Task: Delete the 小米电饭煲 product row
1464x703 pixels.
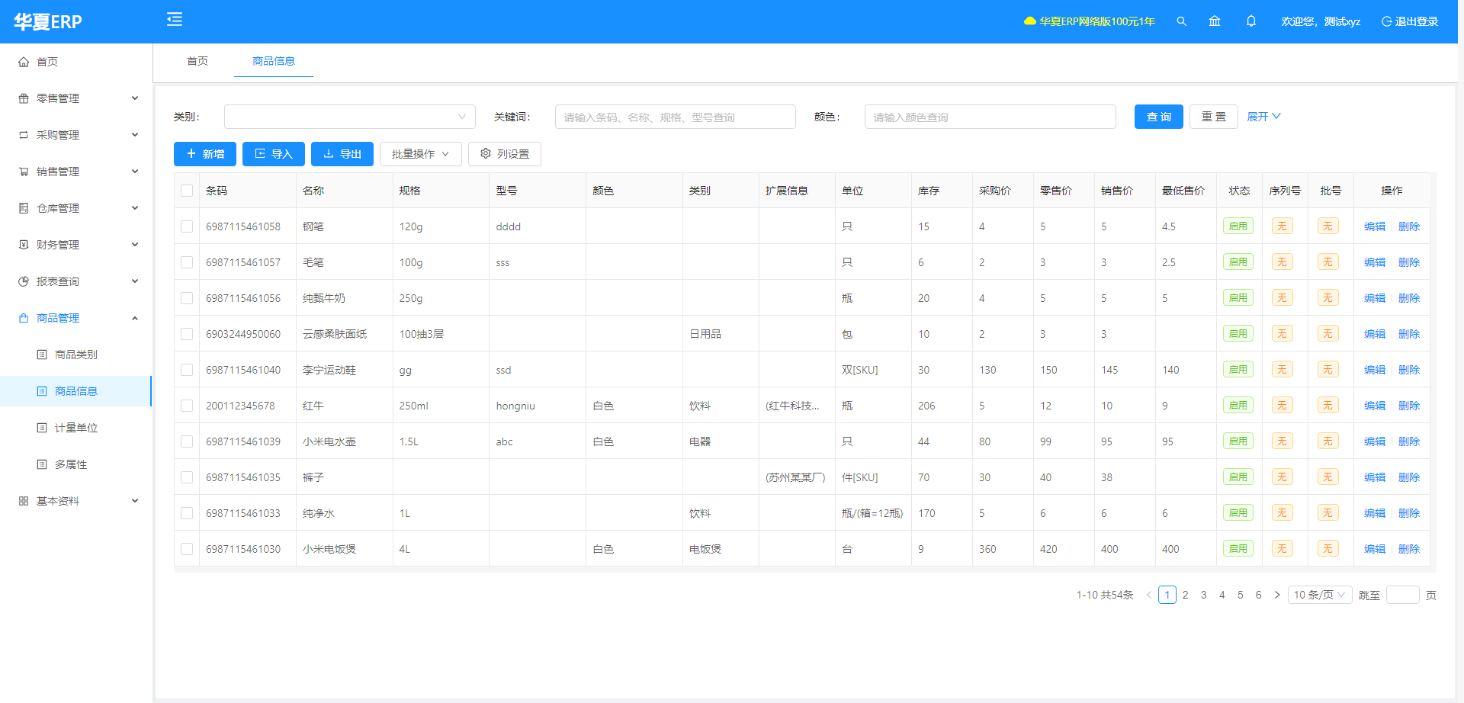Action: pos(1409,549)
